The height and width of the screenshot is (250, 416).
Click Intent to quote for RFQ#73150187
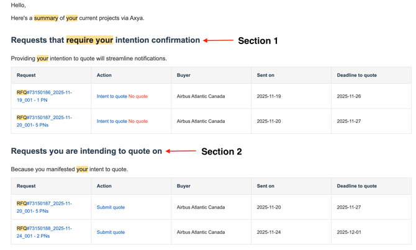coord(112,122)
